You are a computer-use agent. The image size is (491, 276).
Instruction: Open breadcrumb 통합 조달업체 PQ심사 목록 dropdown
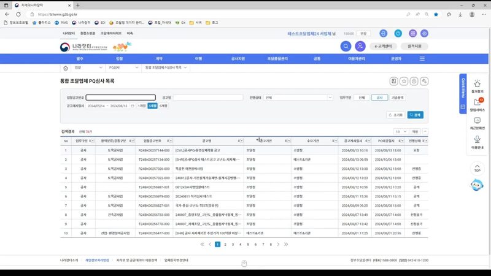(166, 67)
